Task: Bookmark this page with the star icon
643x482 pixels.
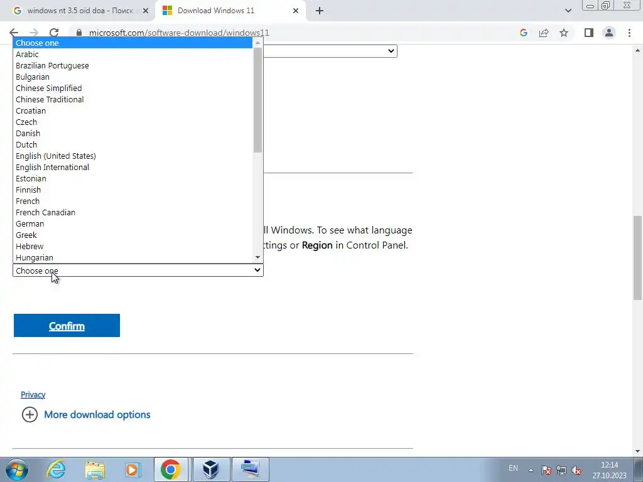Action: [x=564, y=33]
